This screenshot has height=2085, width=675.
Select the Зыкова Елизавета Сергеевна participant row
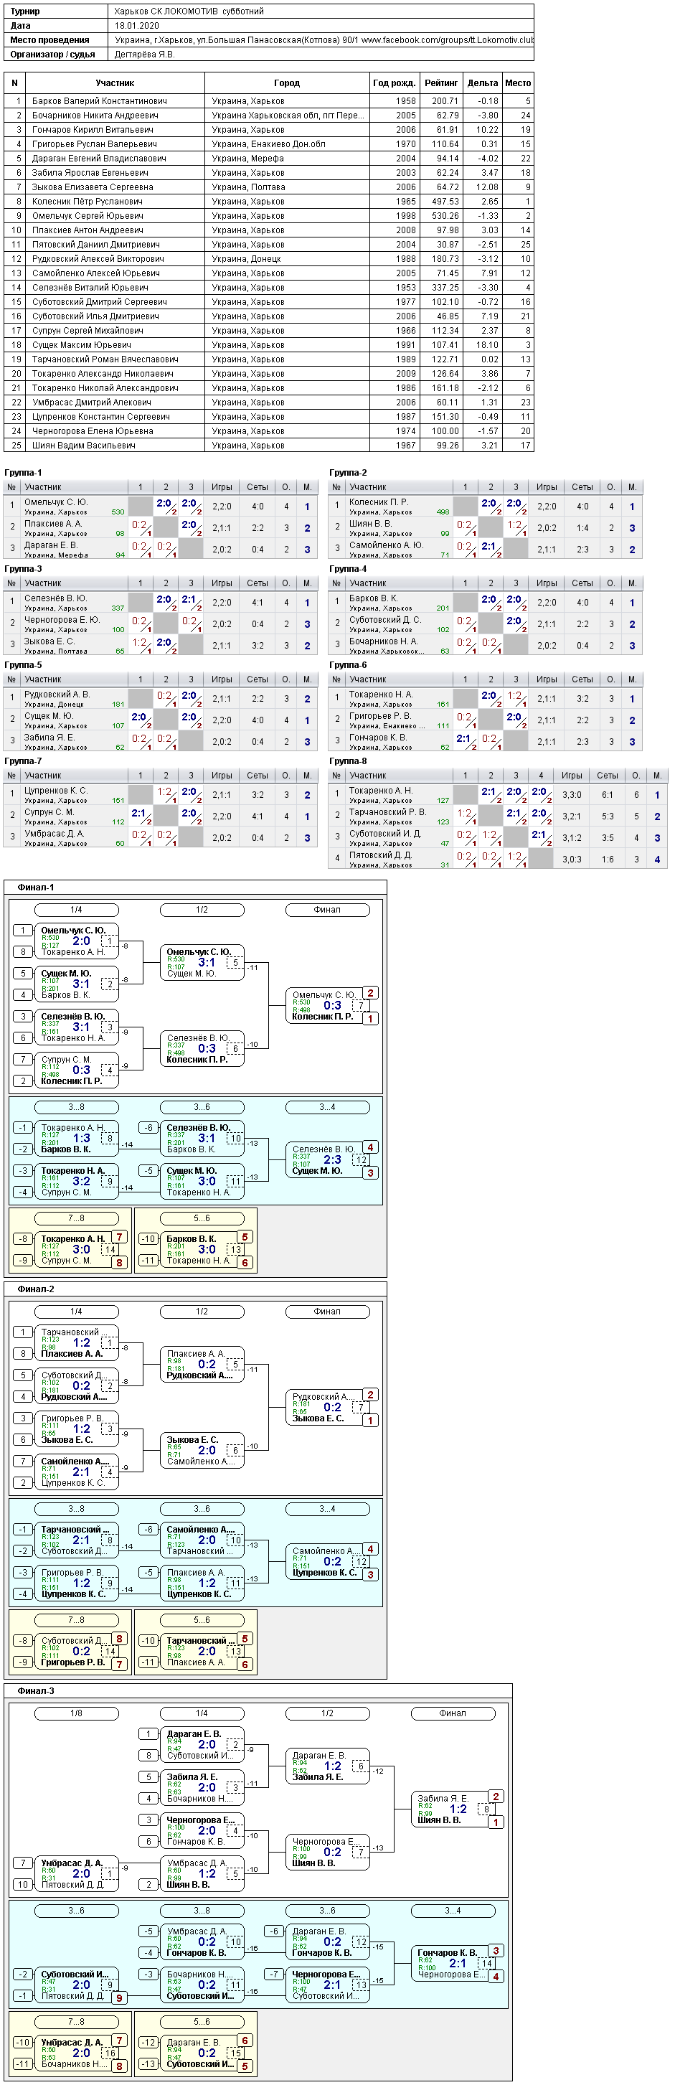(x=269, y=187)
